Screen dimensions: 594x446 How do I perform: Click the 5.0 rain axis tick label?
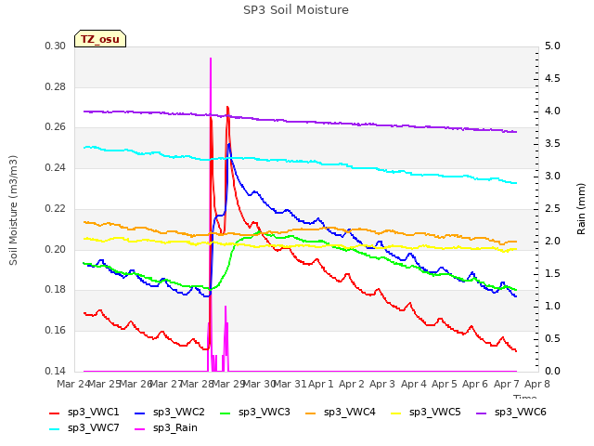(x=552, y=46)
